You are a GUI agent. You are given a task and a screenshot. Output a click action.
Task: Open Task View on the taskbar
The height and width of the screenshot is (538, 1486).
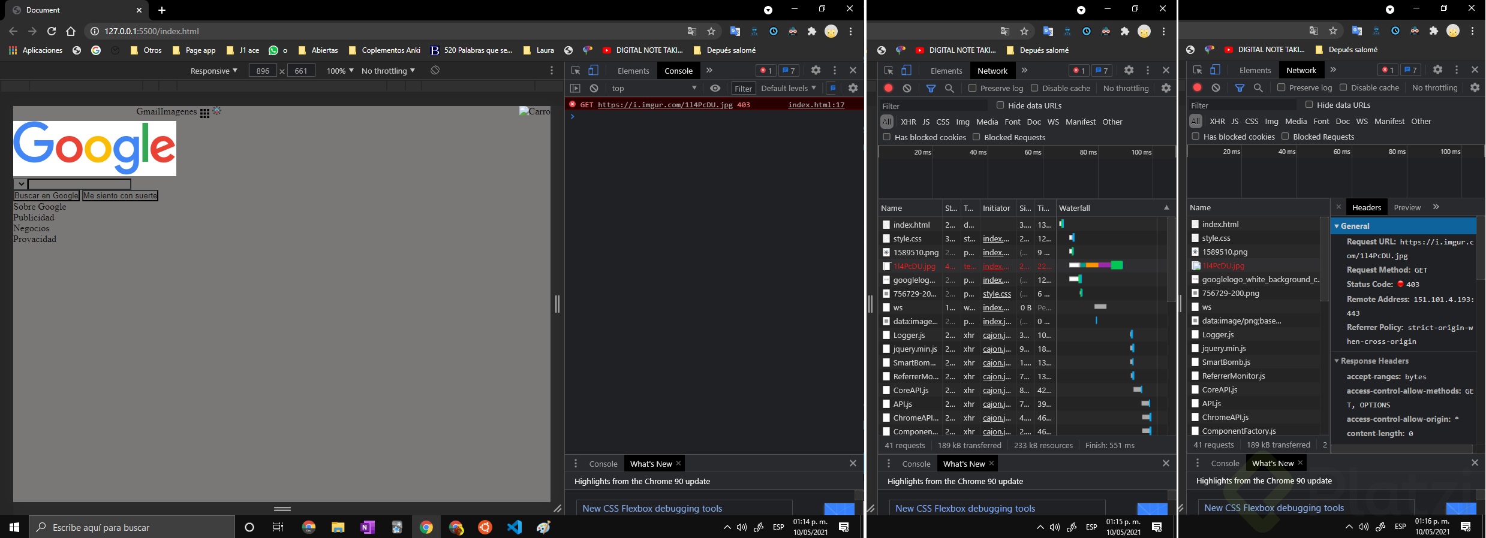click(278, 527)
